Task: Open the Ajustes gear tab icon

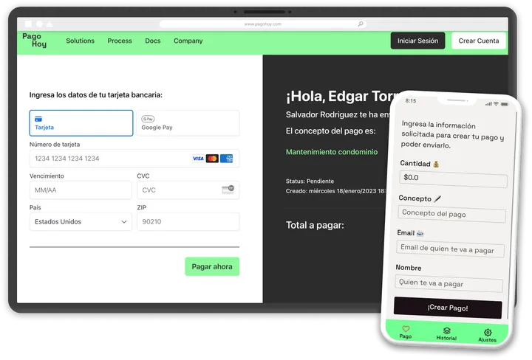Action: click(x=488, y=333)
